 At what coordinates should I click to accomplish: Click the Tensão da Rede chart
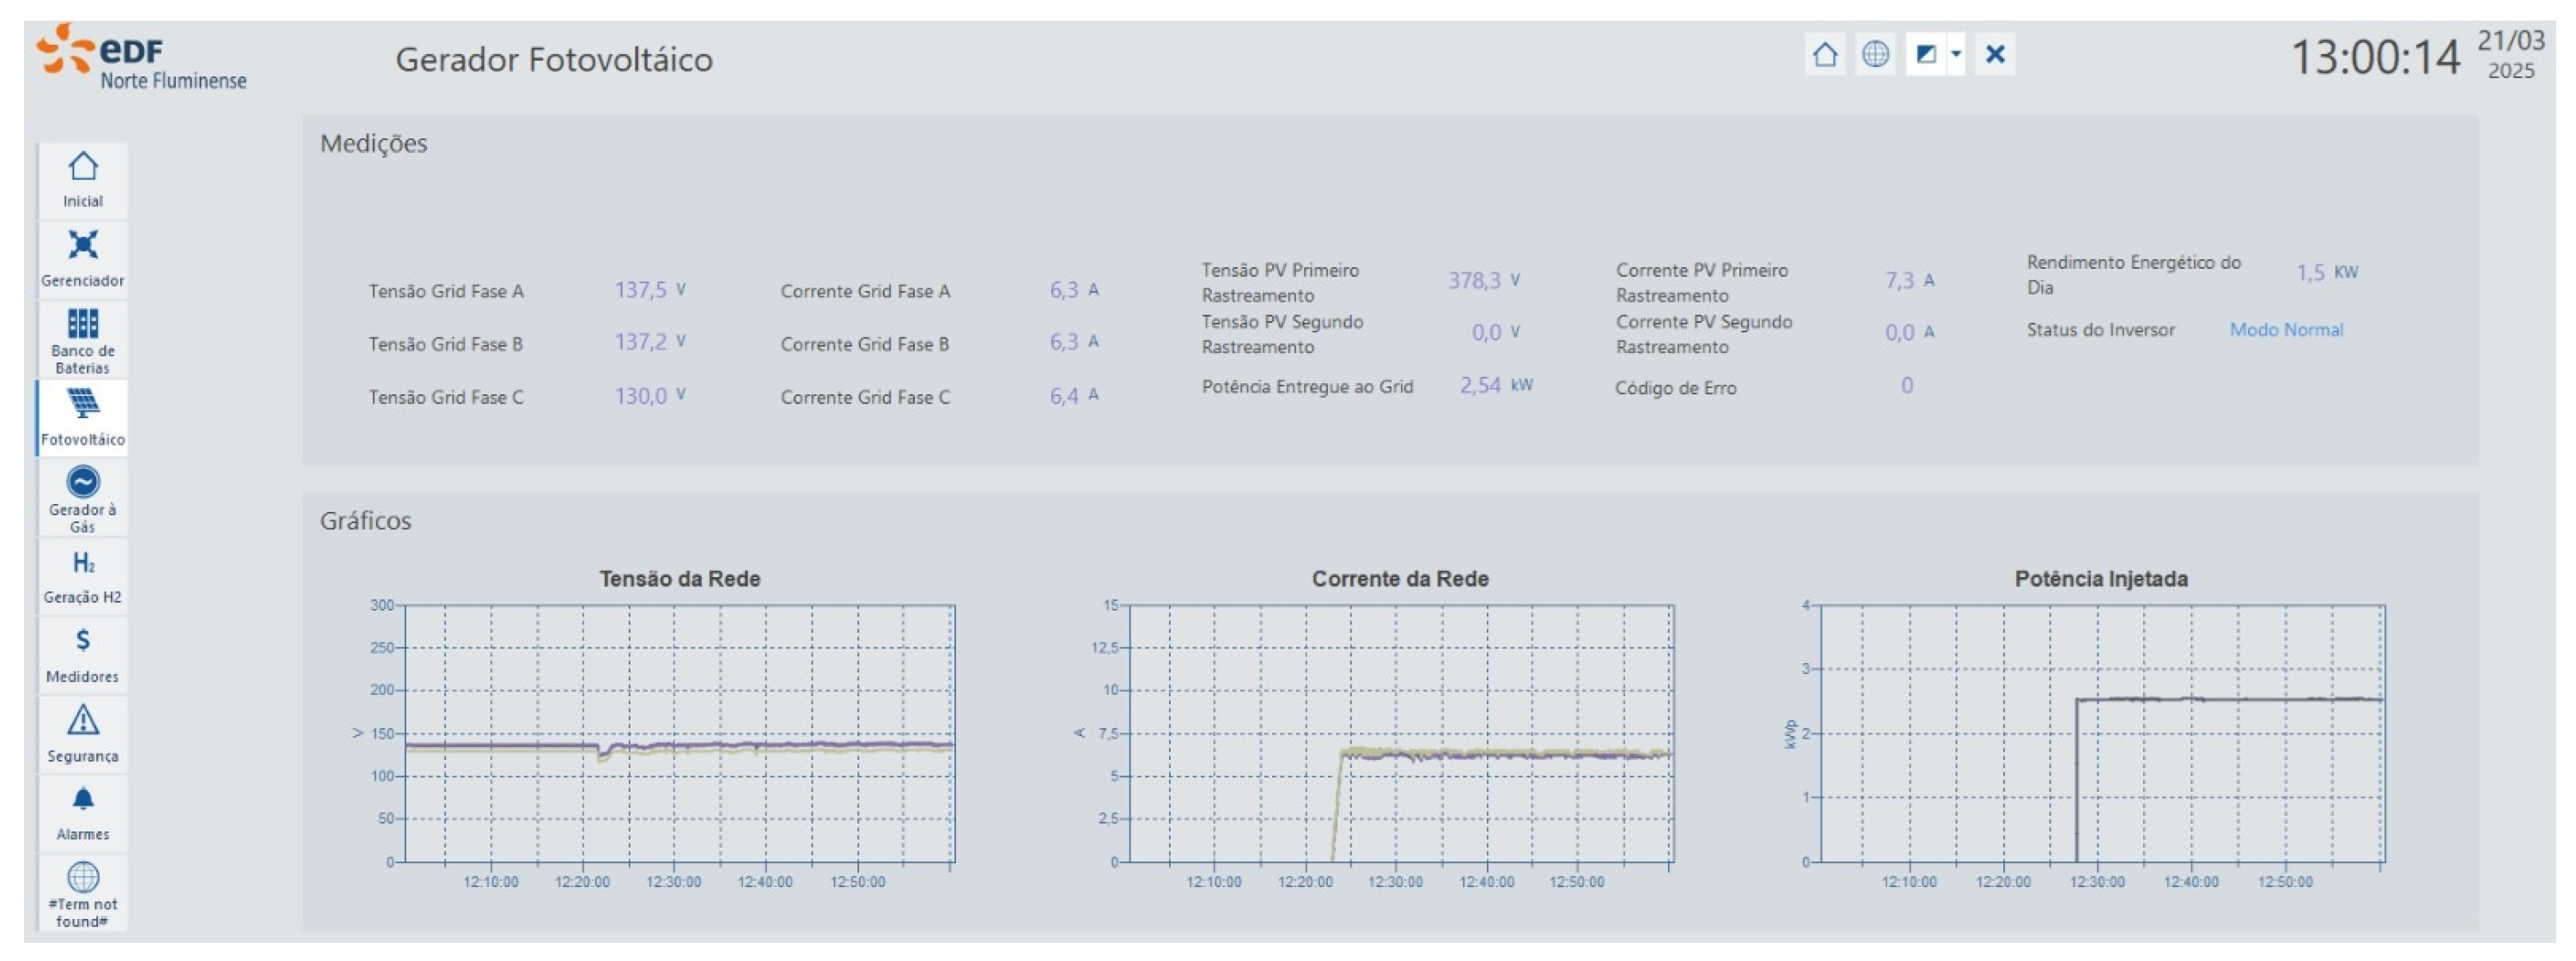click(679, 733)
